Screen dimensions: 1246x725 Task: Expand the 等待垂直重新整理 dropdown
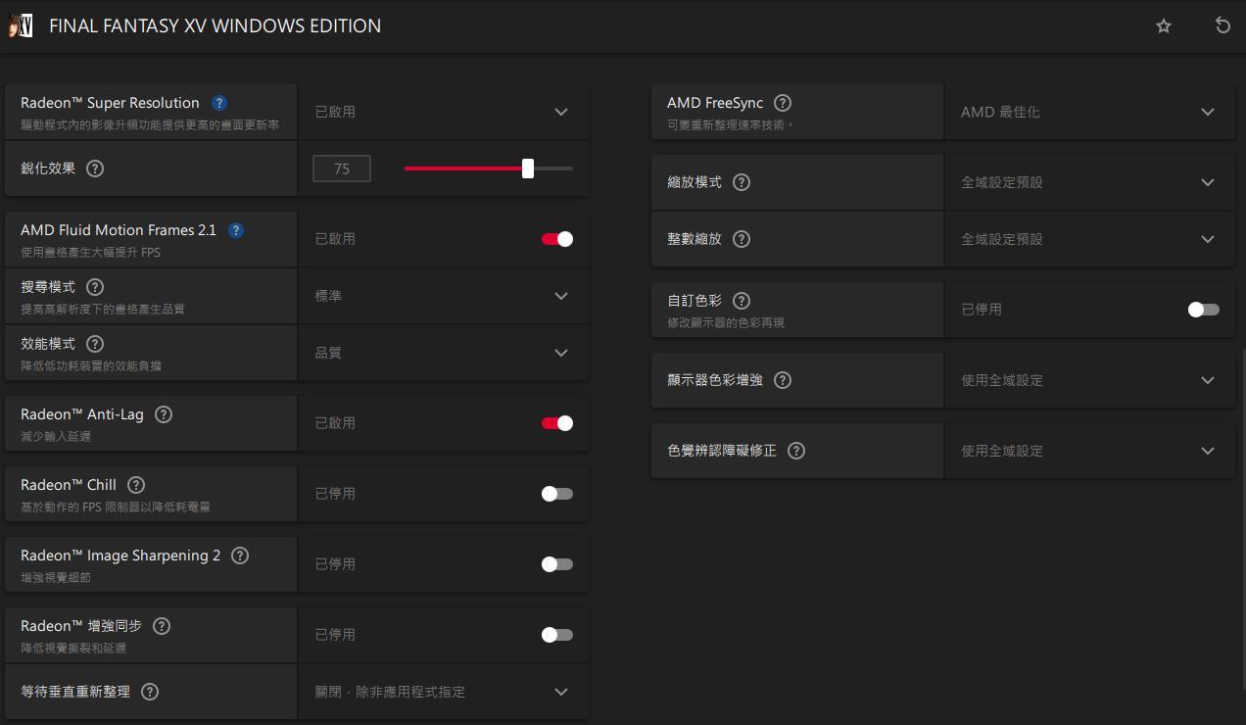[444, 692]
